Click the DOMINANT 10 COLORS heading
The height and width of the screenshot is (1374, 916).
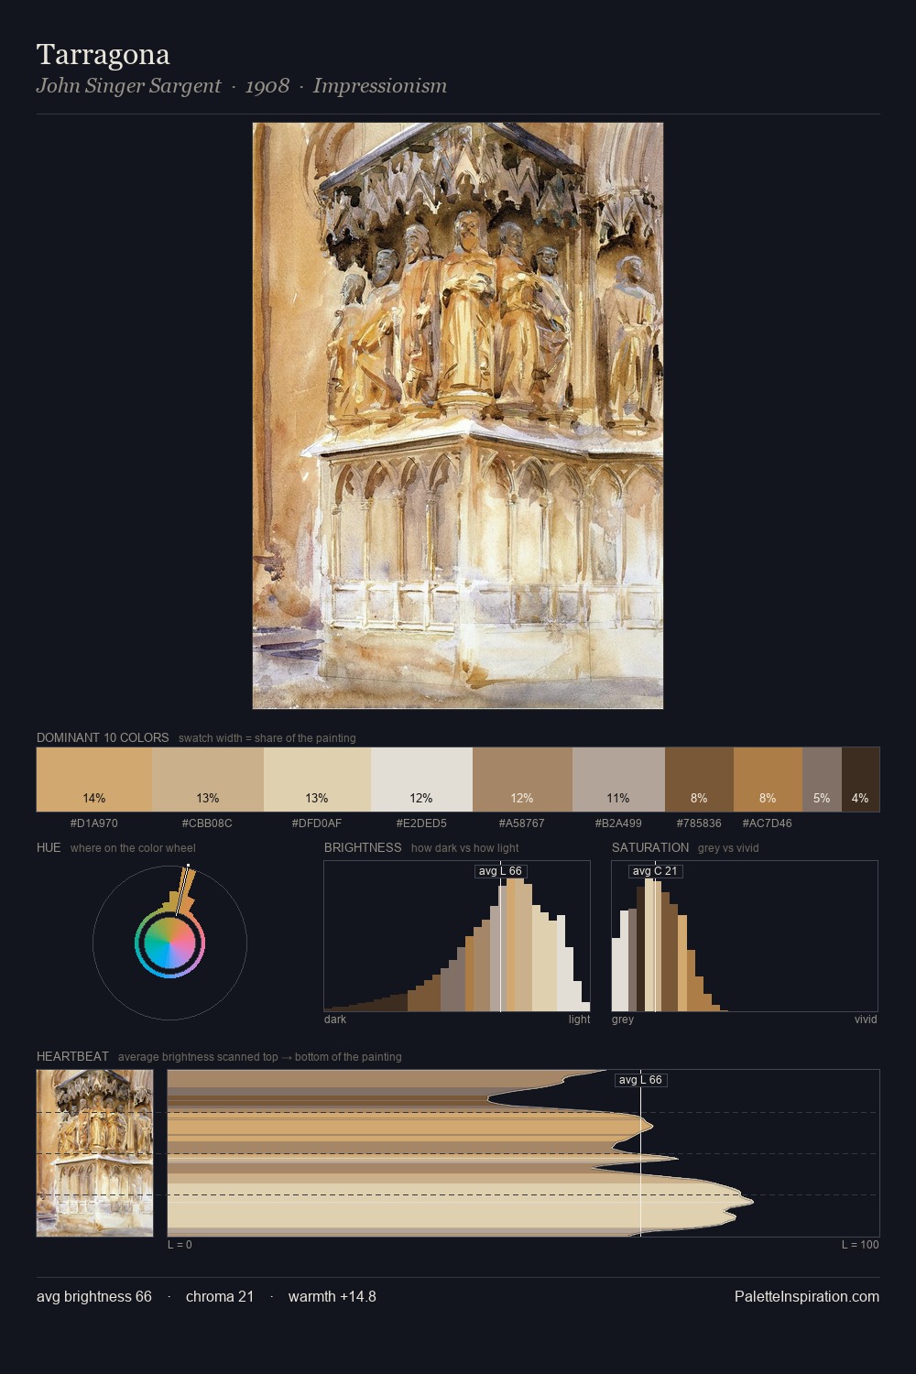click(103, 737)
